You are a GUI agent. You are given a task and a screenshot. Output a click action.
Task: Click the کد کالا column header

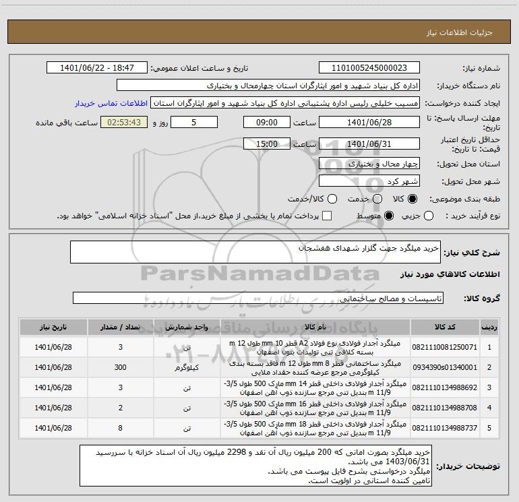[x=445, y=327]
